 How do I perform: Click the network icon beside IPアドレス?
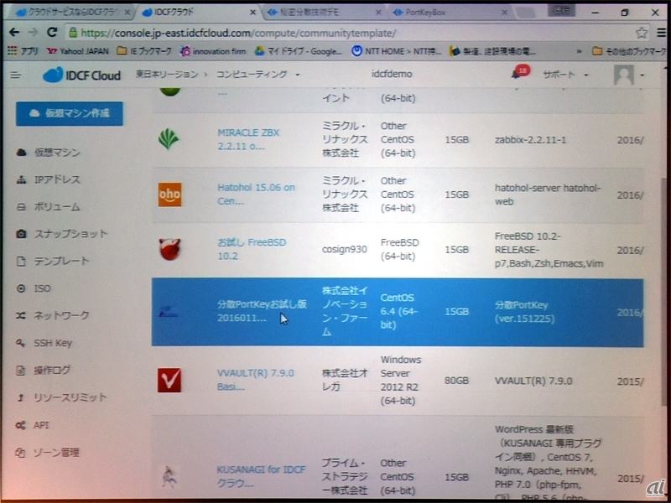(x=20, y=179)
